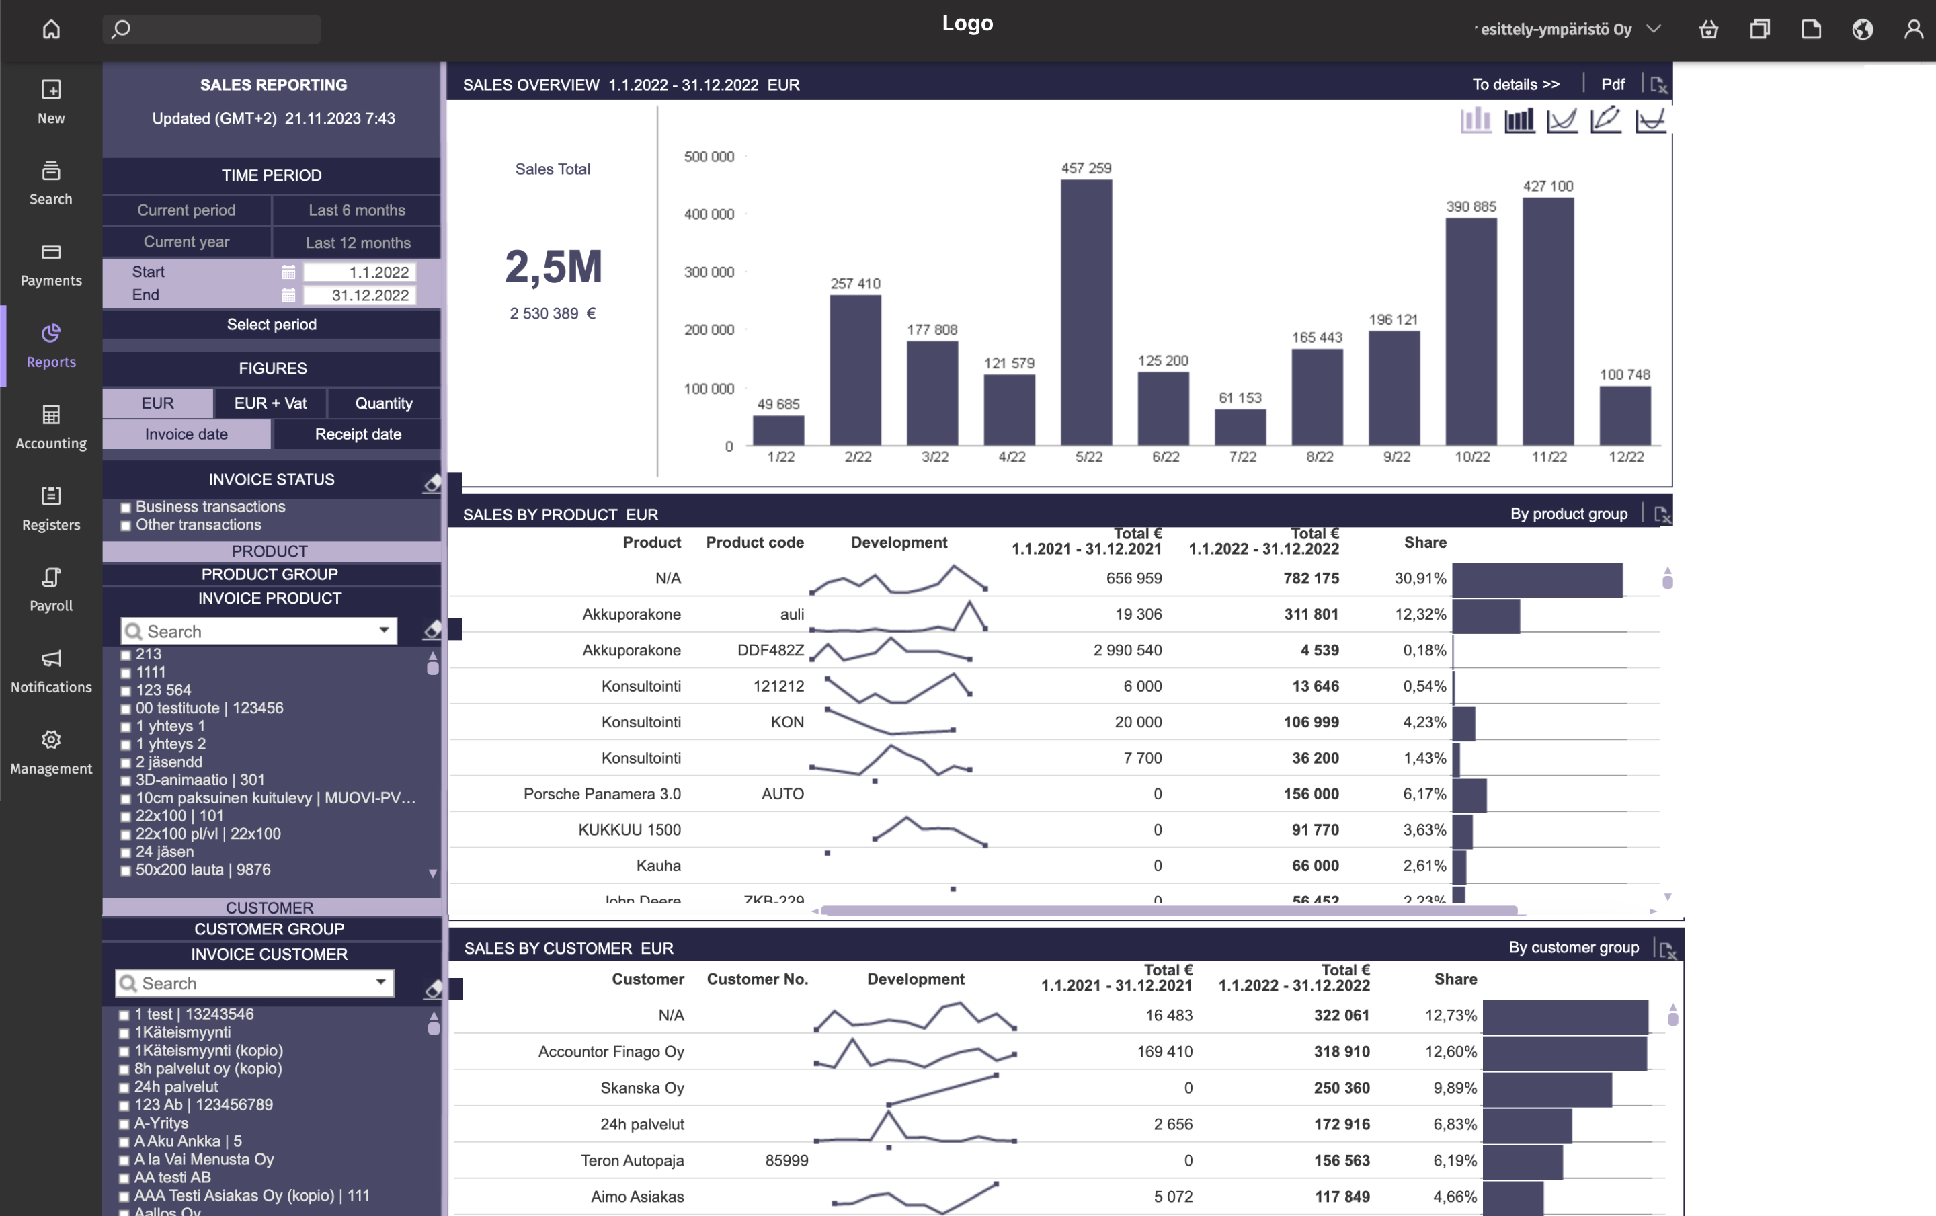Image resolution: width=1936 pixels, height=1216 pixels.
Task: Select the EUR + Vat figures tab
Action: [271, 403]
